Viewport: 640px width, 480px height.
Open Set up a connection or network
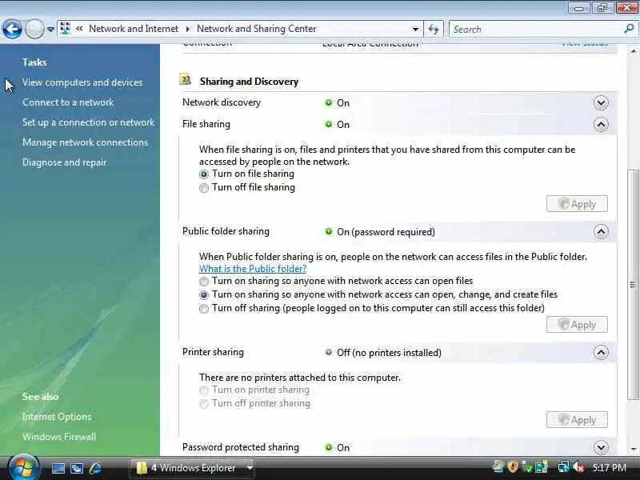click(89, 122)
